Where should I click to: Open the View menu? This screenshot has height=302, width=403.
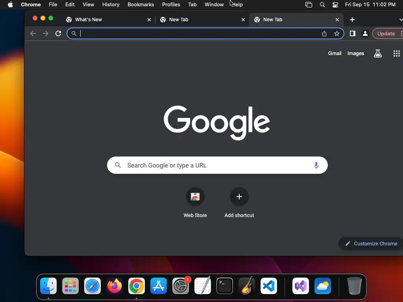pos(89,4)
